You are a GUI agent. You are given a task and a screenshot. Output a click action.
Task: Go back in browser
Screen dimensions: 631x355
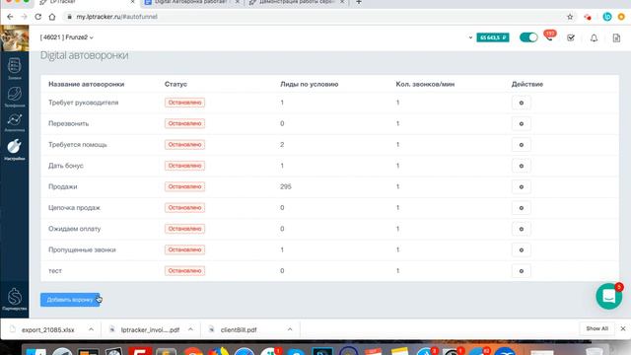coord(10,17)
